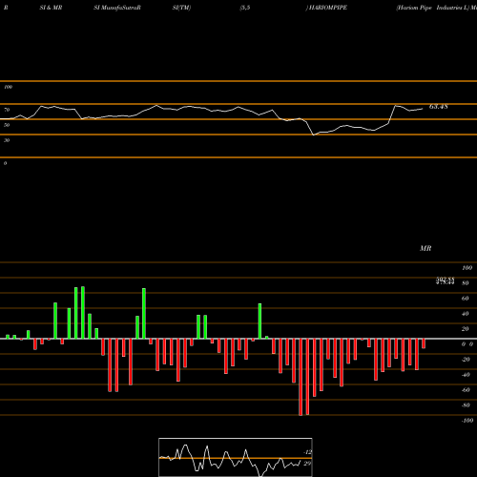Viewport: 477px width, 477px height.
Task: Click the 'SI & MR' header text
Action: point(51,8)
